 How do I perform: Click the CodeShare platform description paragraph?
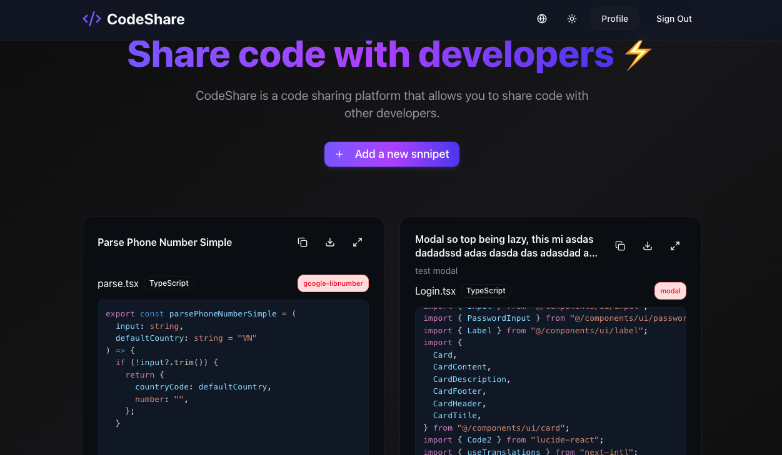(392, 104)
